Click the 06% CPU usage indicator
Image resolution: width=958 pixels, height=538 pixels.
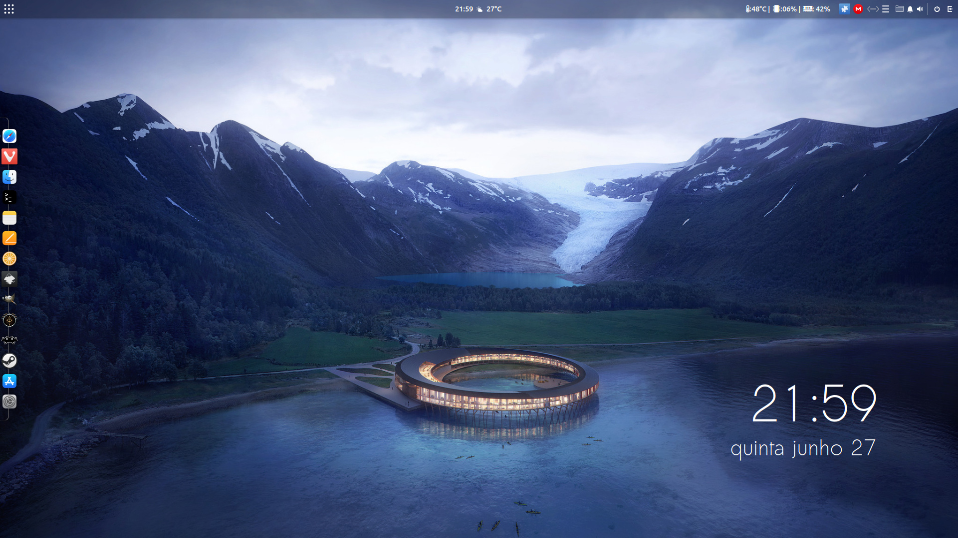(x=785, y=9)
